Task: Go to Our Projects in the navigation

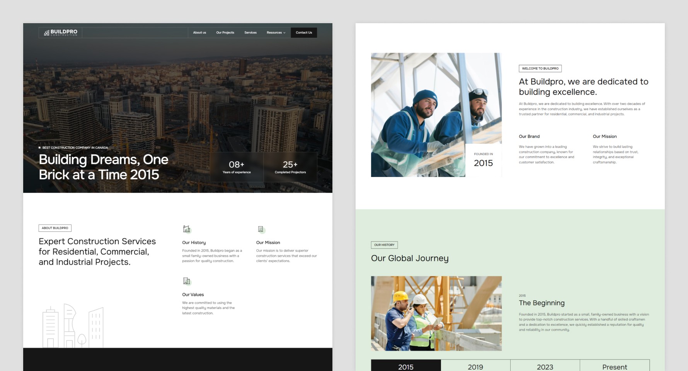Action: click(225, 32)
